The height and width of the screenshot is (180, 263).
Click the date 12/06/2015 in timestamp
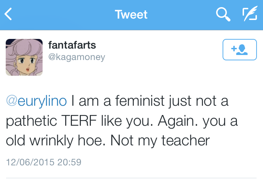pyautogui.click(x=29, y=162)
